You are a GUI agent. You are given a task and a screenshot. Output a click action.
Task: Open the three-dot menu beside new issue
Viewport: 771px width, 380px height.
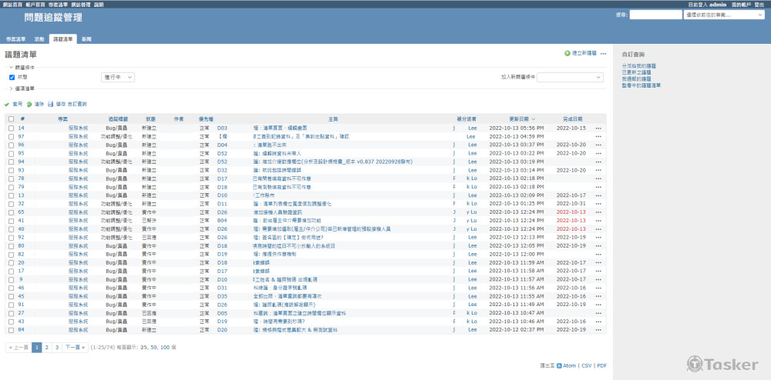(604, 53)
